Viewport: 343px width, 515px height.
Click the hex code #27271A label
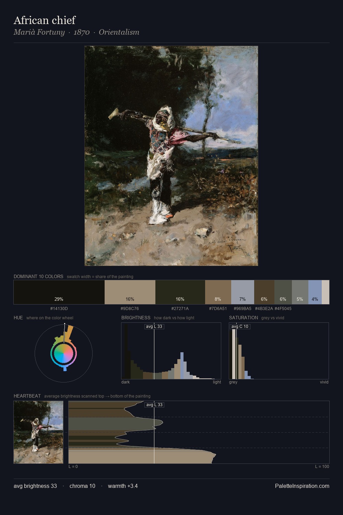coord(180,309)
